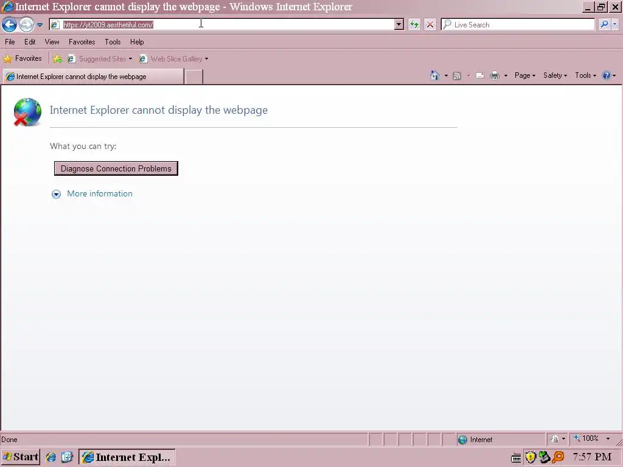Image resolution: width=623 pixels, height=467 pixels.
Task: Launch Internet Explorer from Quick Launch
Action: click(51, 457)
